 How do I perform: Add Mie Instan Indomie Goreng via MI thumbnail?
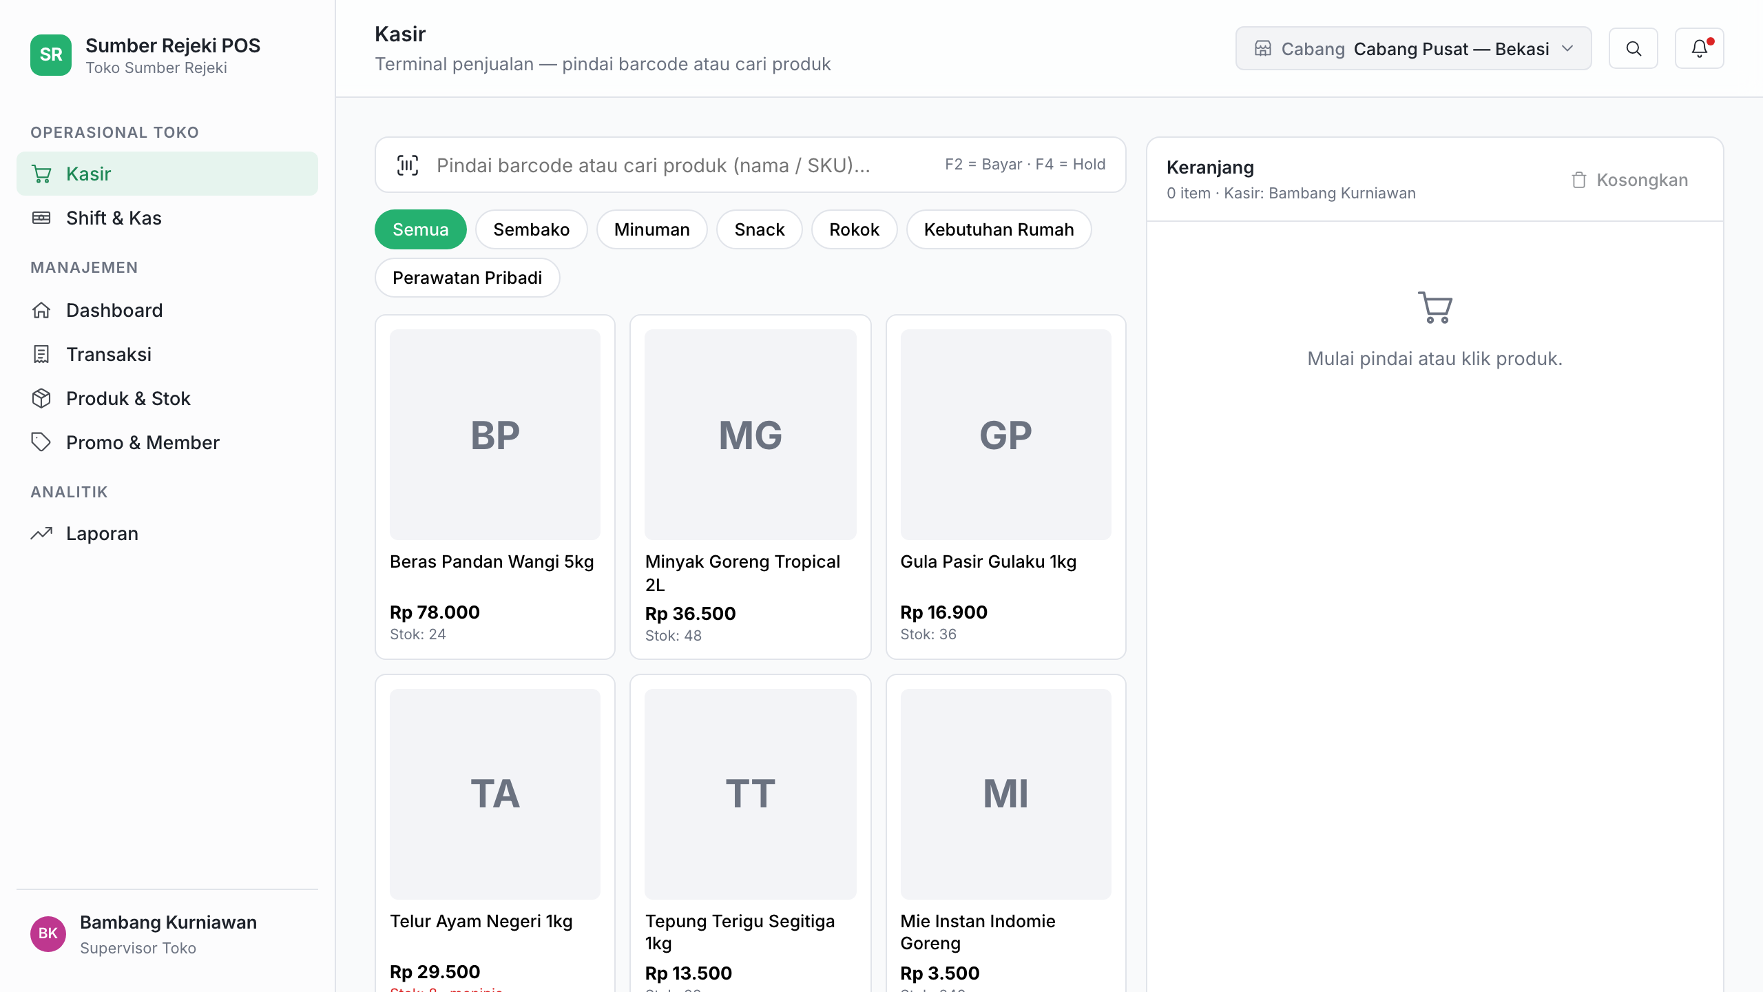[x=1006, y=794]
